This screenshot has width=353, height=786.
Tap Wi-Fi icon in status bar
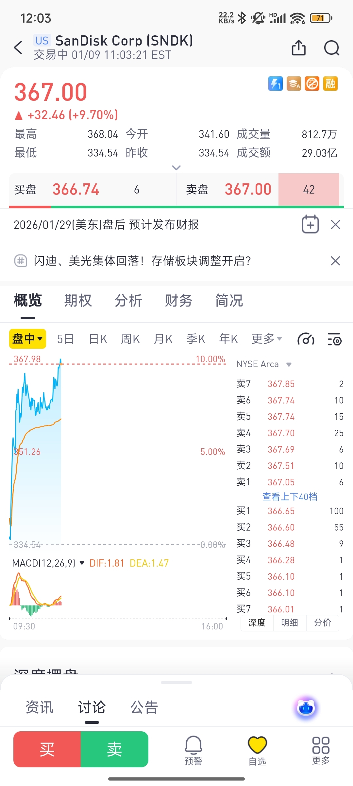click(297, 18)
